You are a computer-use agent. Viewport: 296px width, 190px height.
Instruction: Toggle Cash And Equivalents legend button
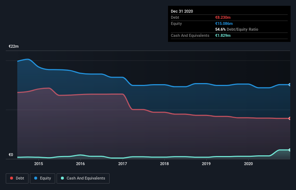[x=83, y=178]
